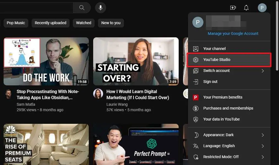Click Manage your Google Account link
Image resolution: width=279 pixels, height=165 pixels.
tap(233, 33)
